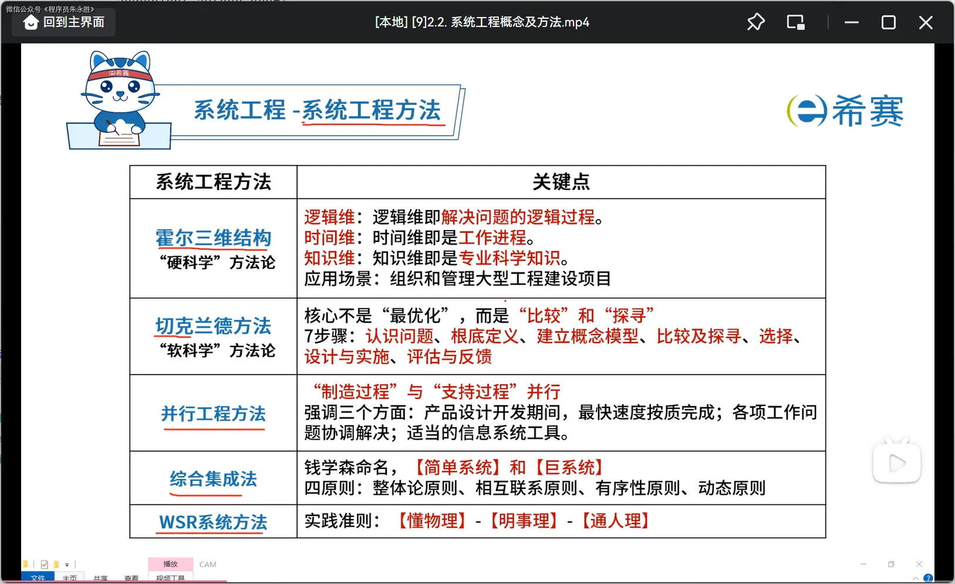Switch to the 主页 ribbon tab
Image resolution: width=955 pixels, height=584 pixels.
coord(70,579)
